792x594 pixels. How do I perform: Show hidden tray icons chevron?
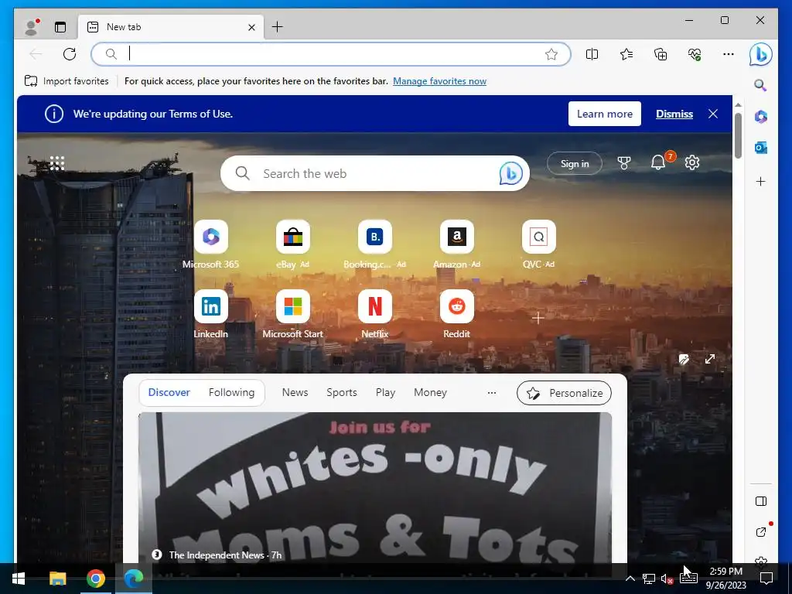[630, 579]
